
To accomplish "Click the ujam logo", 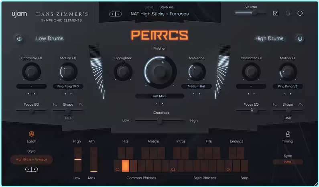I will pyautogui.click(x=19, y=14).
